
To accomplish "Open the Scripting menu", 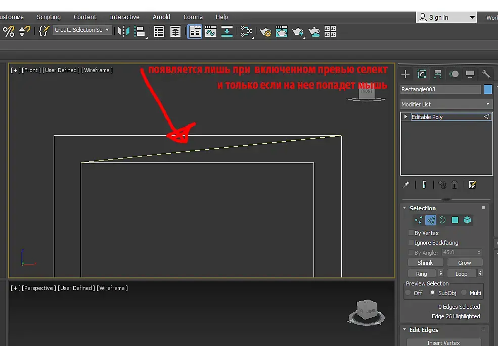I will tap(49, 17).
